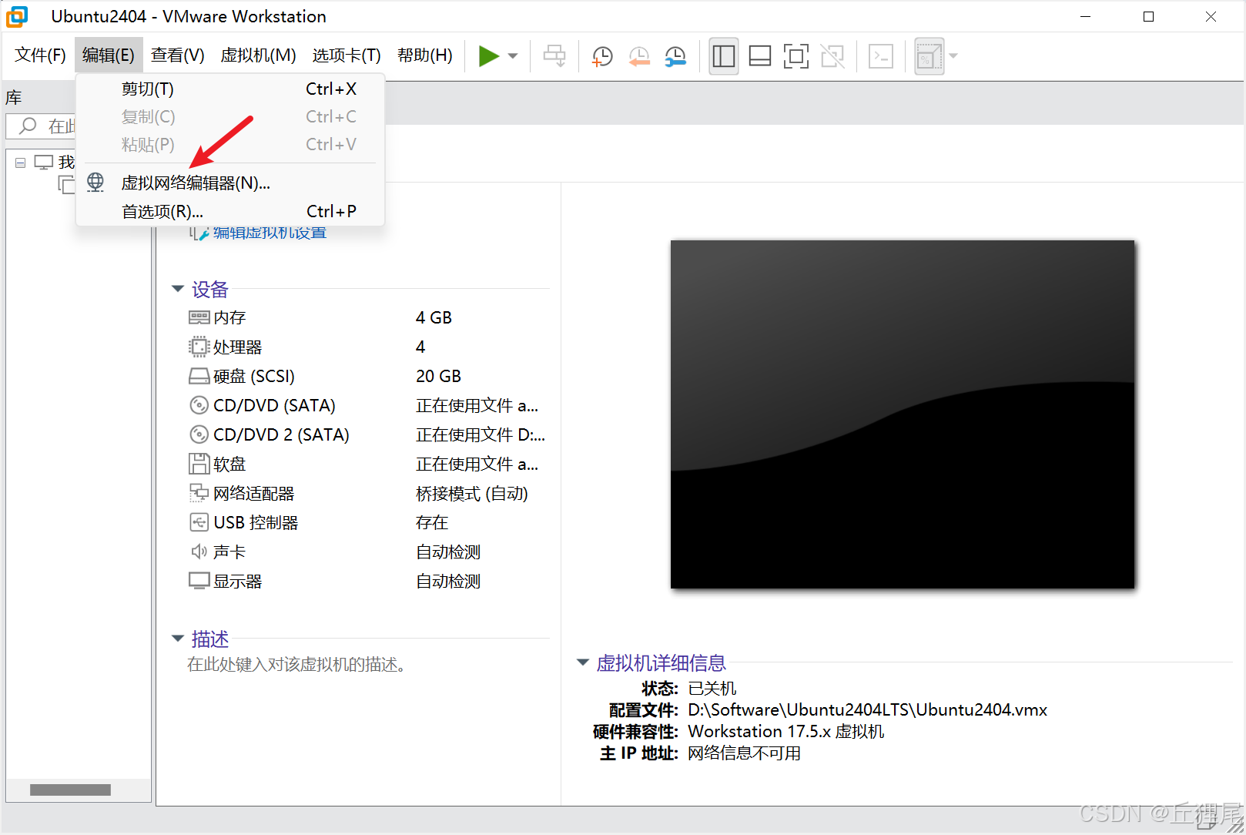Click the virtual machine screen preview thumbnail
1246x835 pixels.
pyautogui.click(x=903, y=414)
